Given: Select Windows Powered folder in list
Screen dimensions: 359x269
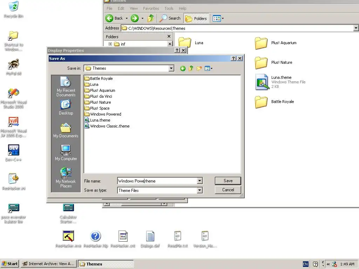Looking at the screenshot, I should point(103,114).
